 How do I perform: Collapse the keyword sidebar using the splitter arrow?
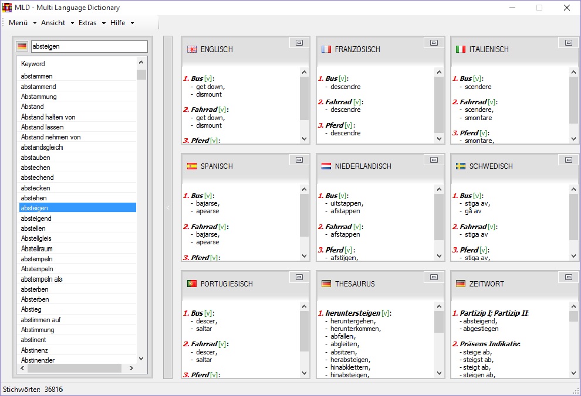pos(167,207)
